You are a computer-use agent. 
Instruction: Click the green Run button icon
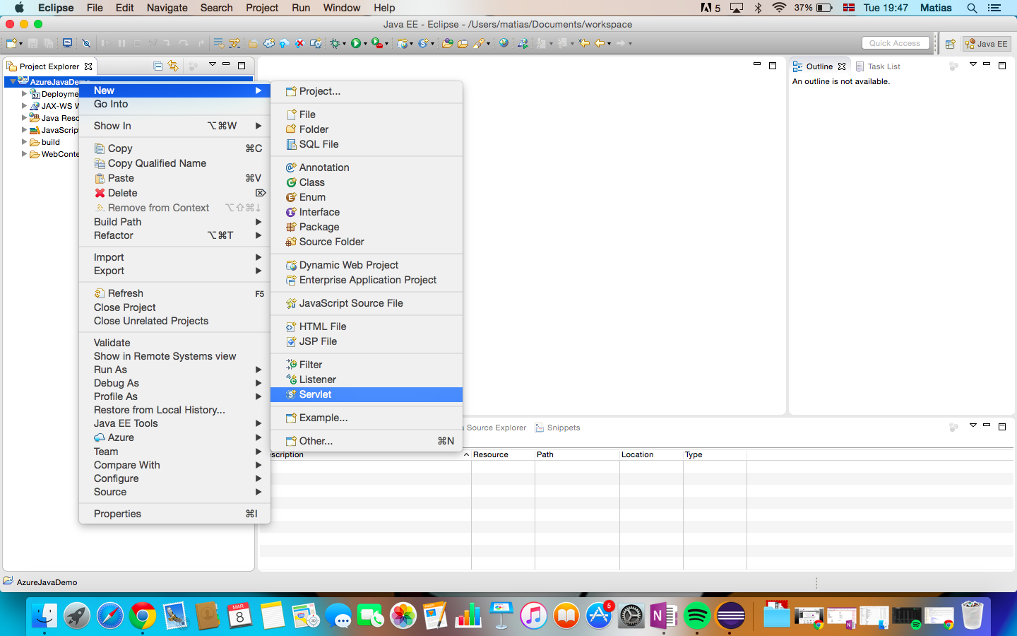[x=356, y=43]
